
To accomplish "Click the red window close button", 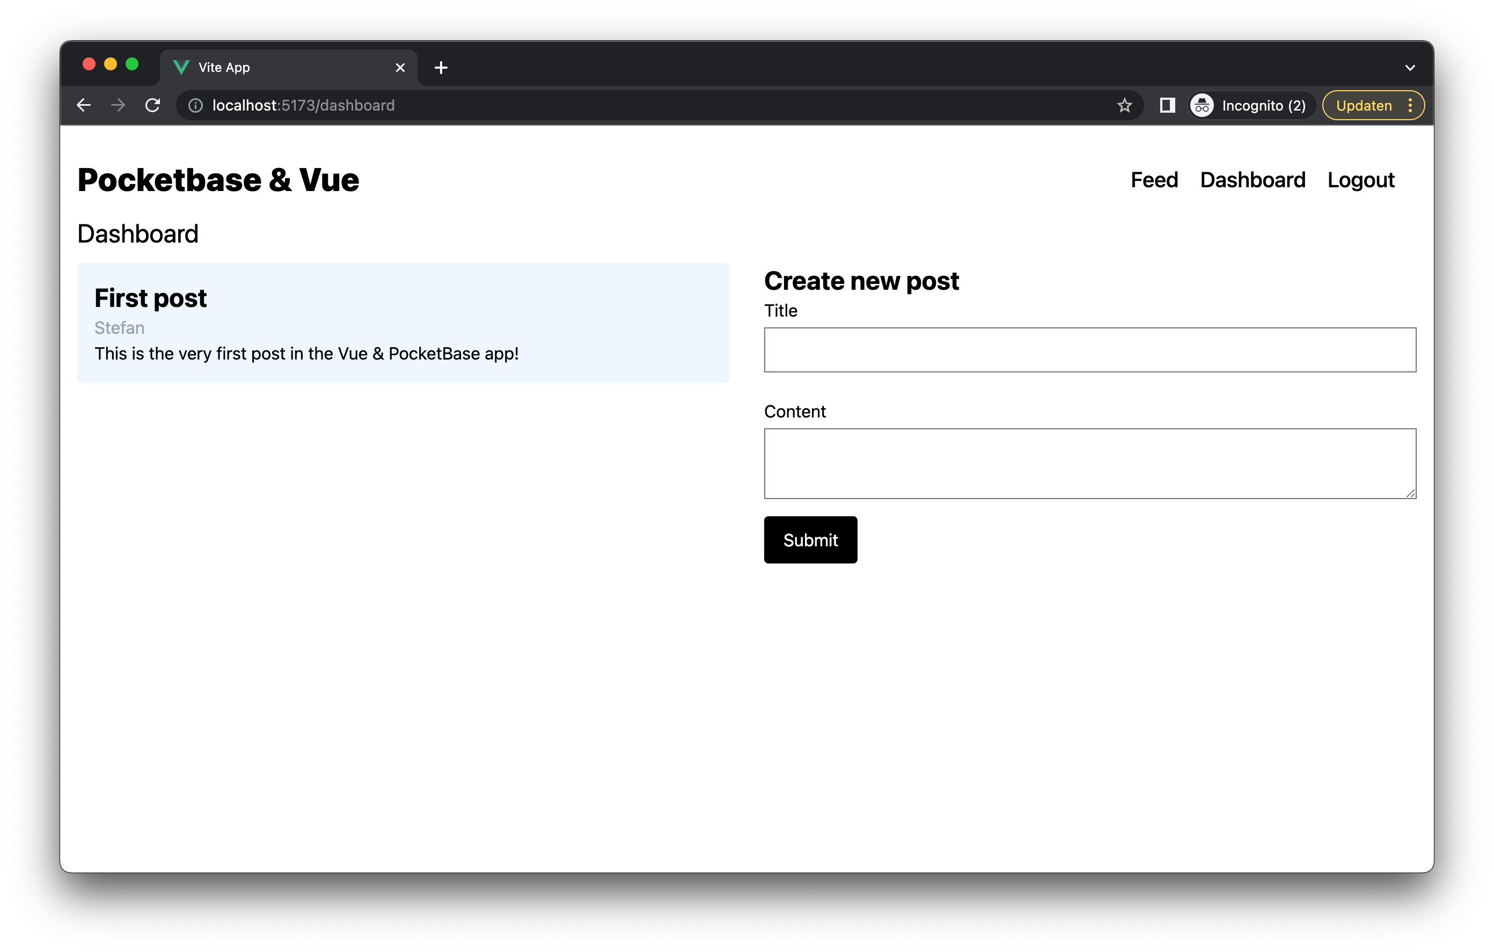I will point(89,64).
